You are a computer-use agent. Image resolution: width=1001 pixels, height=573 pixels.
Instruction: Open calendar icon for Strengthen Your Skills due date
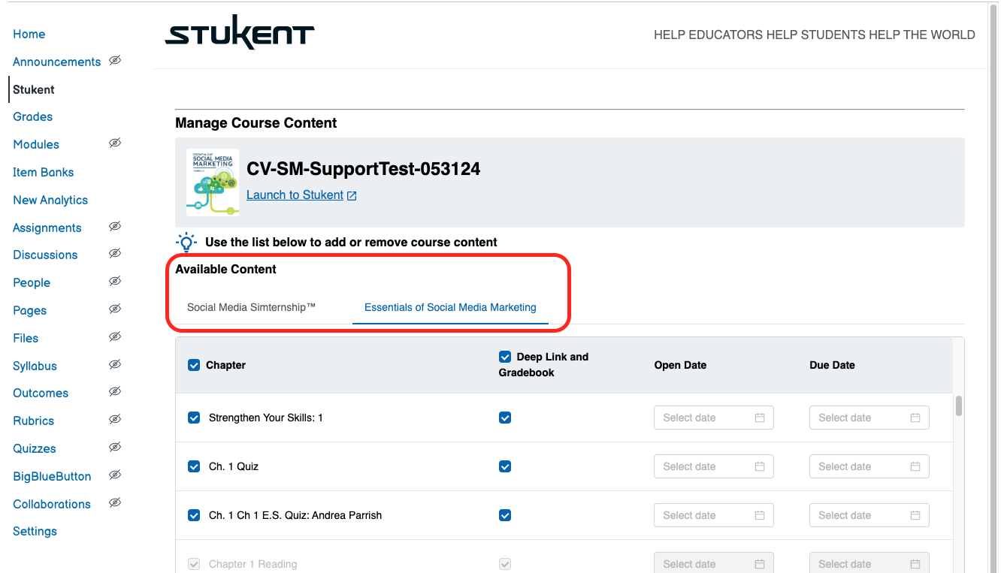coord(915,418)
